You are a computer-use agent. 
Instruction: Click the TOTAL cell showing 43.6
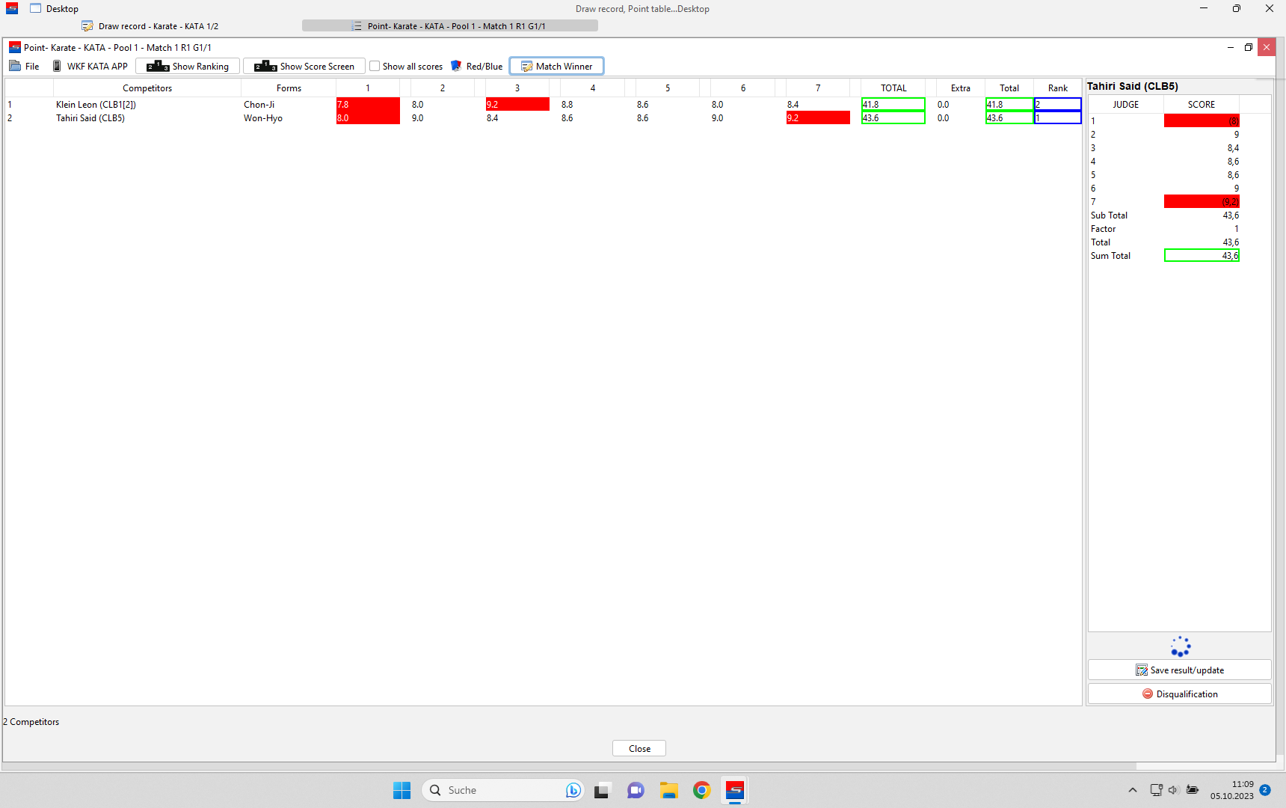click(x=893, y=118)
